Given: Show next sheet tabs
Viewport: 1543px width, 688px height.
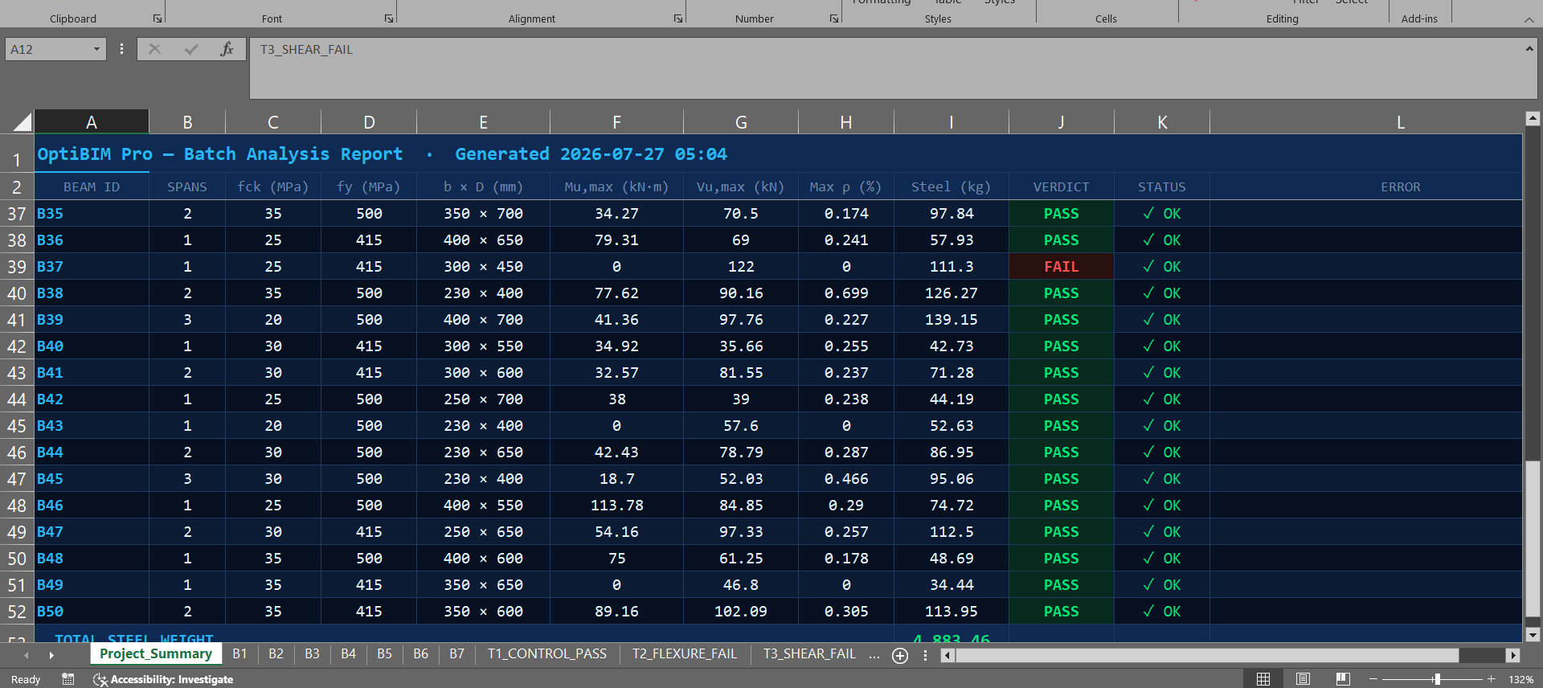Looking at the screenshot, I should [x=51, y=656].
